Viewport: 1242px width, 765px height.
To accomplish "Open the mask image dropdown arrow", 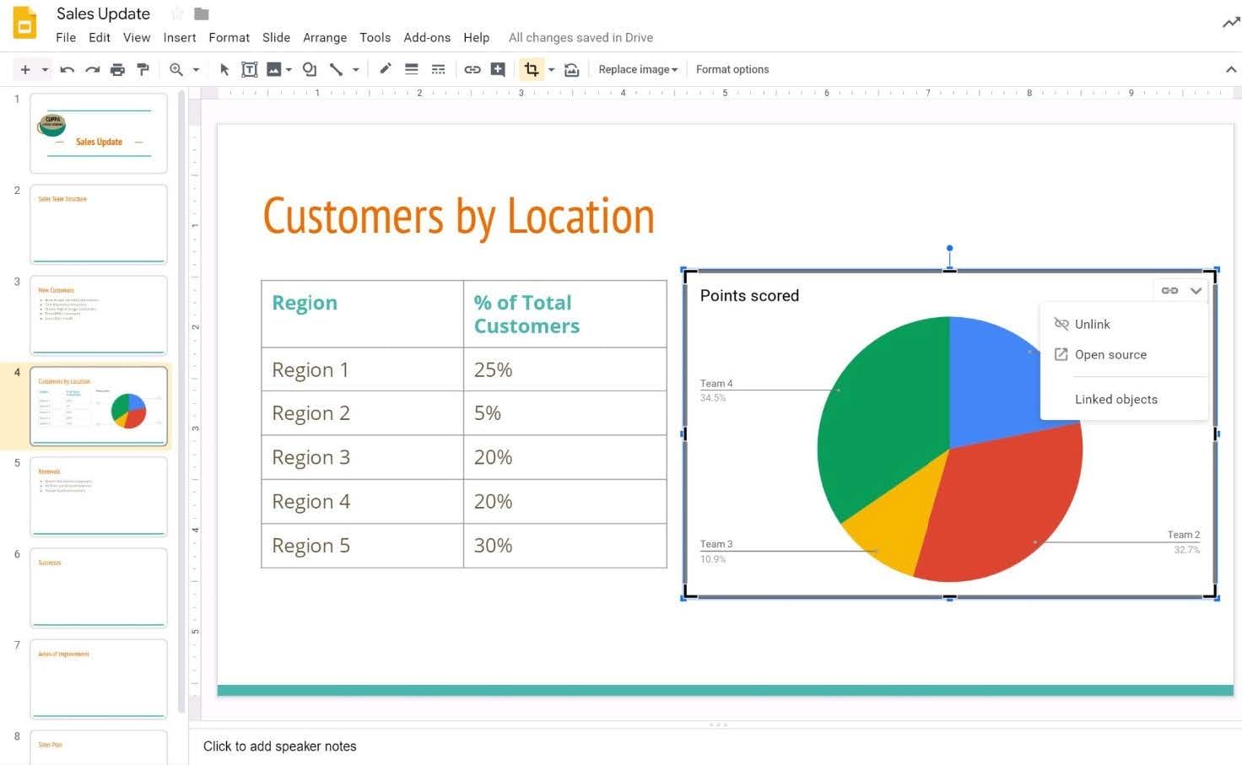I will [551, 69].
